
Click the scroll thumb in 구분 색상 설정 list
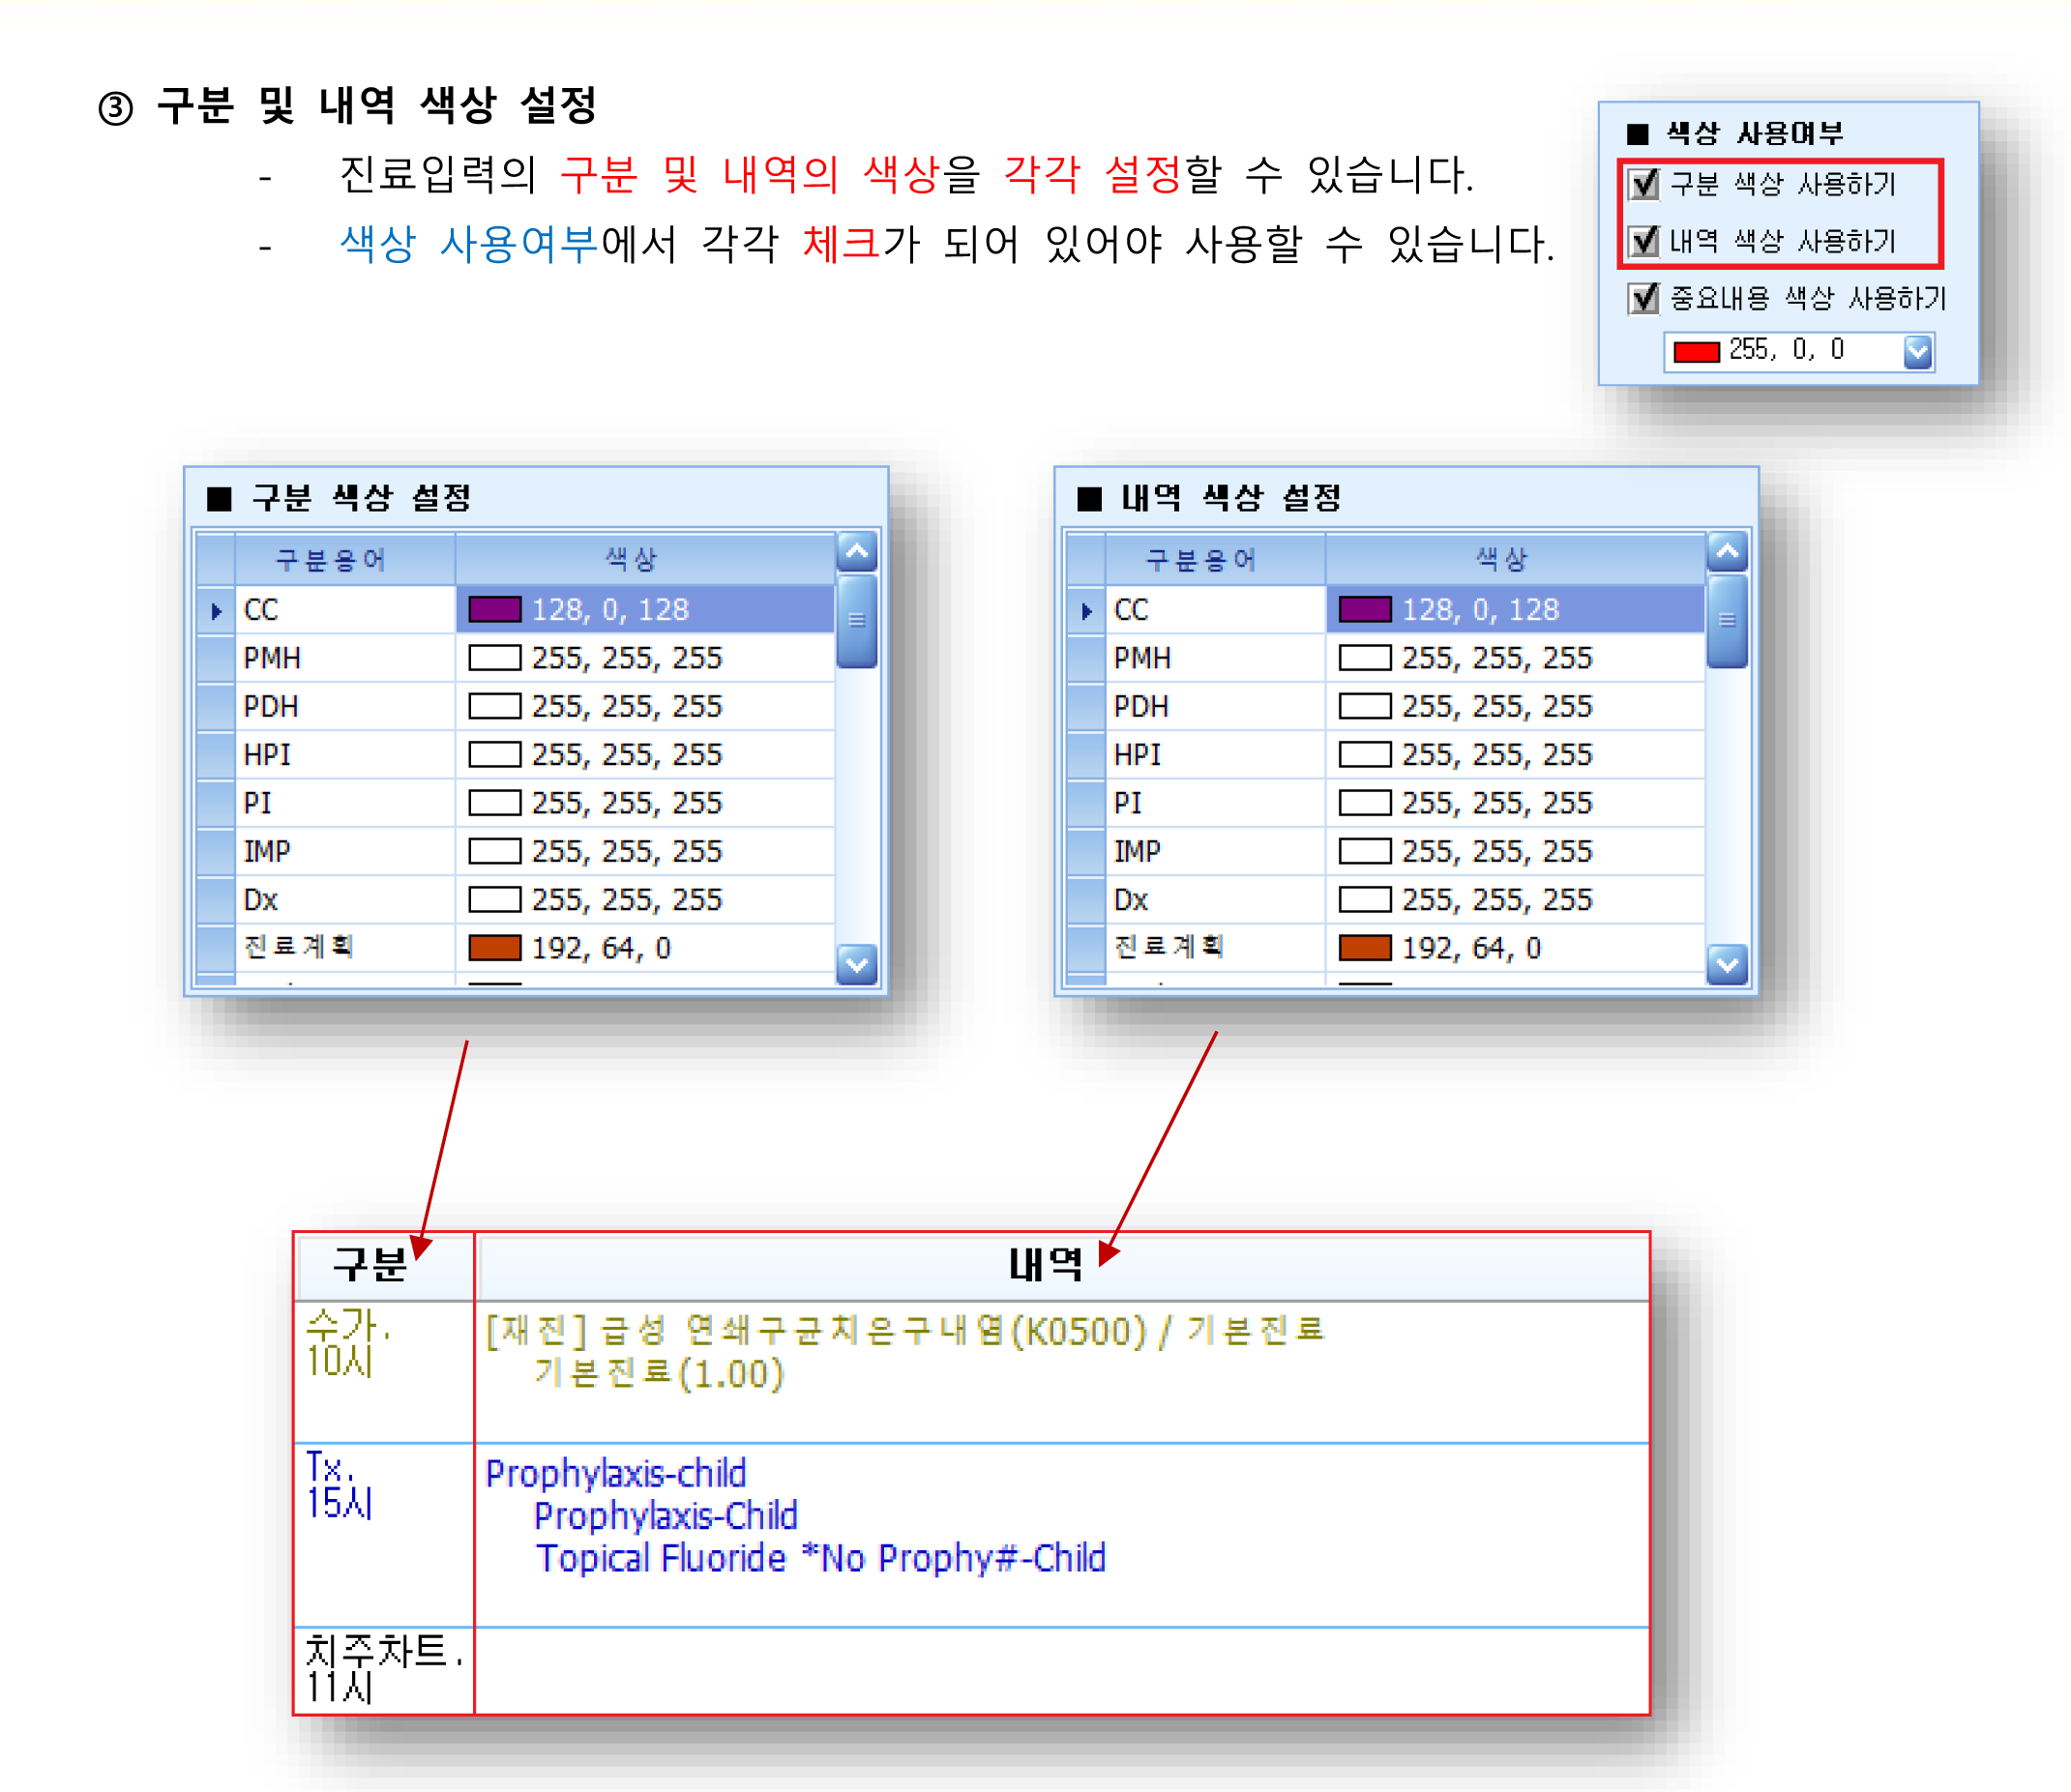coord(857,620)
